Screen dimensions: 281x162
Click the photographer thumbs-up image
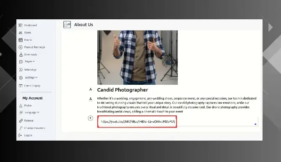138,57
